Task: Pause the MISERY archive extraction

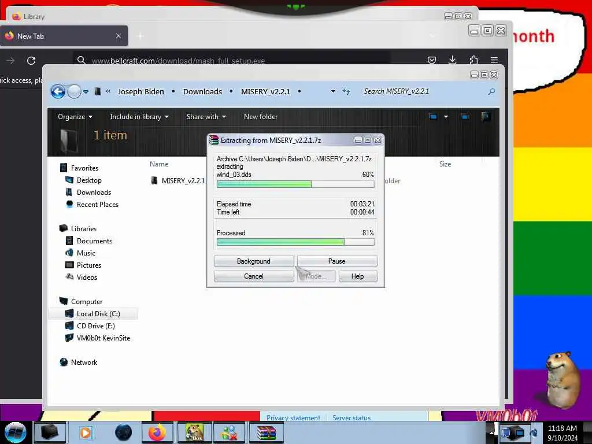Action: pyautogui.click(x=337, y=261)
